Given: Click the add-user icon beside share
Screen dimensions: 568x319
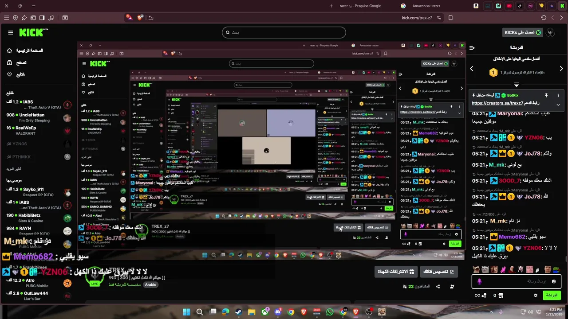Looking at the screenshot, I should [x=452, y=287].
